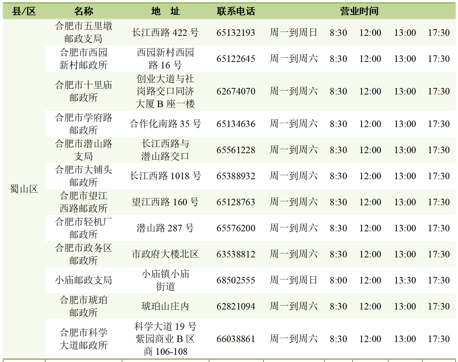The width and height of the screenshot is (458, 362).
Task: Select the 蜀山区 district cell
Action: tap(24, 189)
